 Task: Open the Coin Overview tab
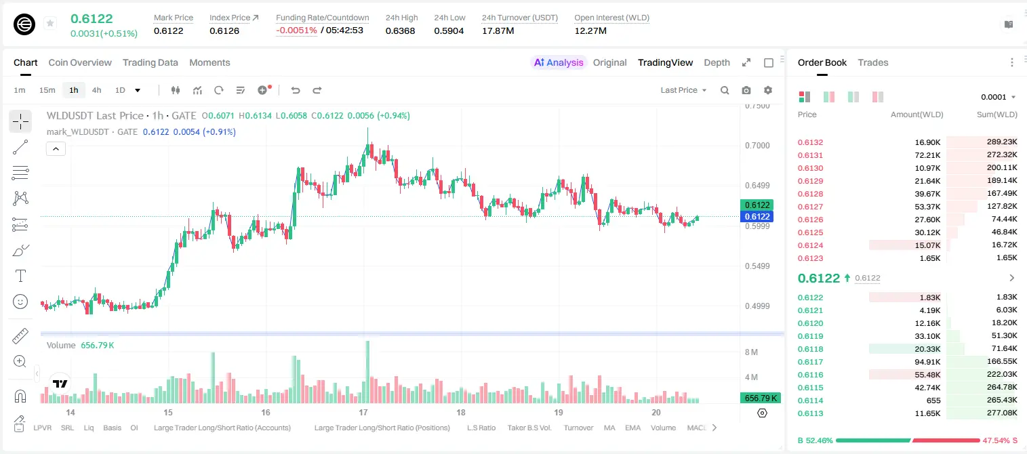coord(80,62)
